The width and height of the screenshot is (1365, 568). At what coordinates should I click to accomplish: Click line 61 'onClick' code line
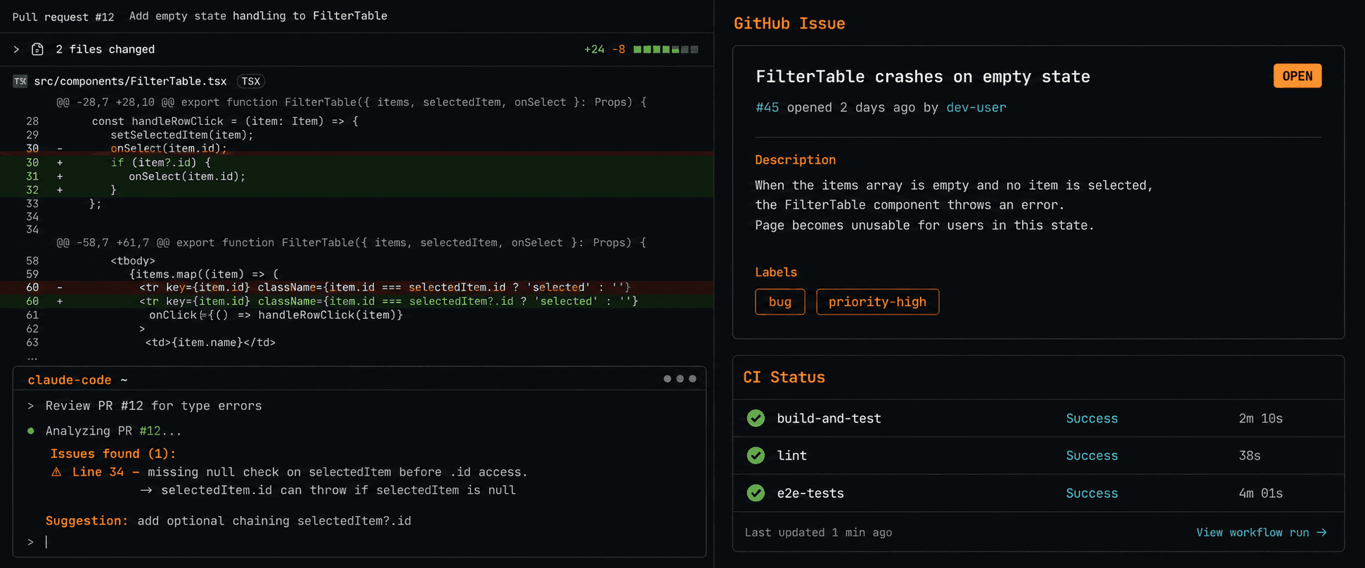276,315
